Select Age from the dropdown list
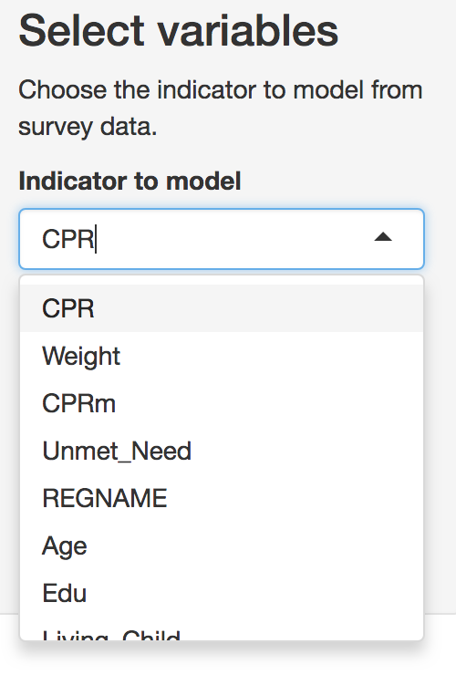 click(222, 545)
